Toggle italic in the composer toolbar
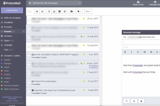160x106 pixels. [131, 52]
